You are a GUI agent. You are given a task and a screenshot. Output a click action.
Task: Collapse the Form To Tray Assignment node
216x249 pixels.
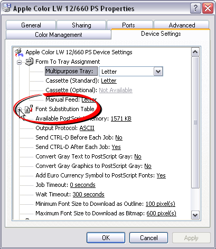pos(19,62)
